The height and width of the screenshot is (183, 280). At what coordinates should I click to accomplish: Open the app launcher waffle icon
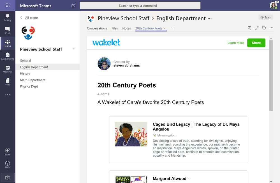(8, 5)
